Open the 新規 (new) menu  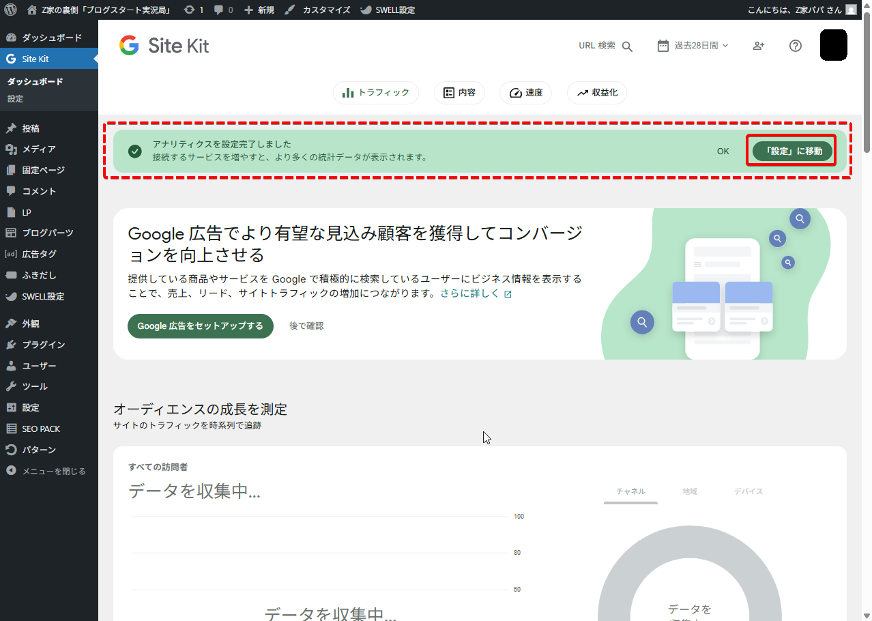pos(259,10)
